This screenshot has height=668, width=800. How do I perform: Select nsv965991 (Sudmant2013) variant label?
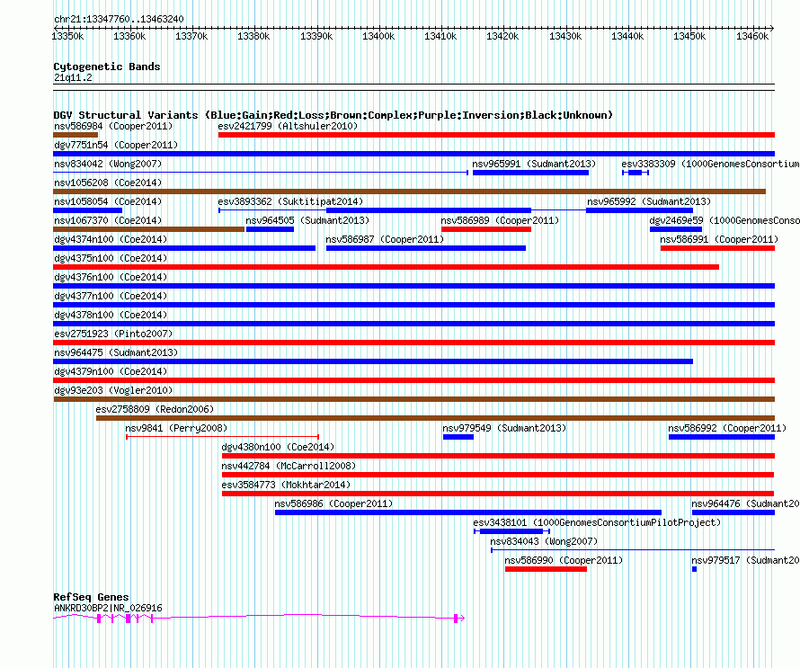point(534,164)
